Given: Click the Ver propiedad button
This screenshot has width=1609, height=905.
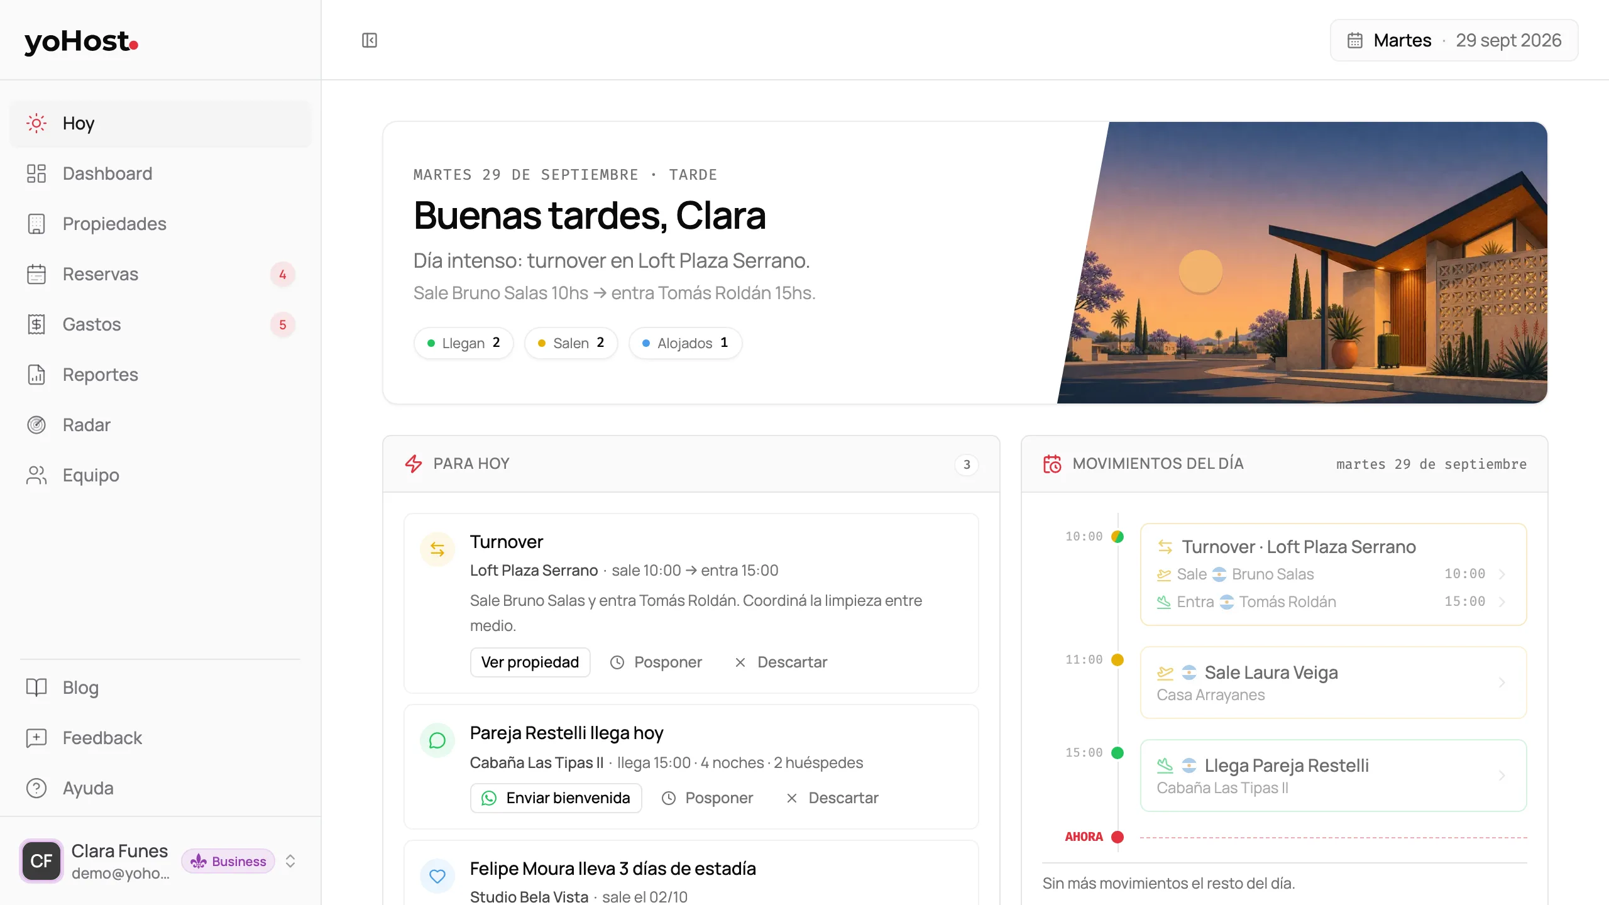Looking at the screenshot, I should [530, 662].
